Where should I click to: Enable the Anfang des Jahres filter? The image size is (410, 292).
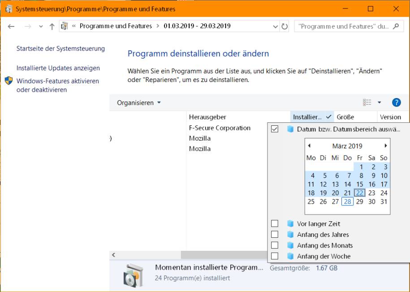click(x=275, y=234)
